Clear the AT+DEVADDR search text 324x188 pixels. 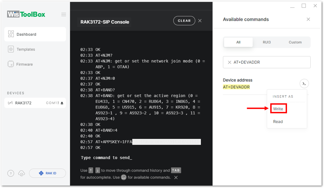point(229,62)
